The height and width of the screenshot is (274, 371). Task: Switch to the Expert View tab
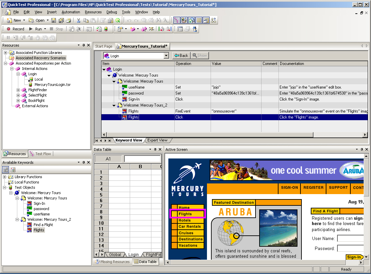[157, 140]
